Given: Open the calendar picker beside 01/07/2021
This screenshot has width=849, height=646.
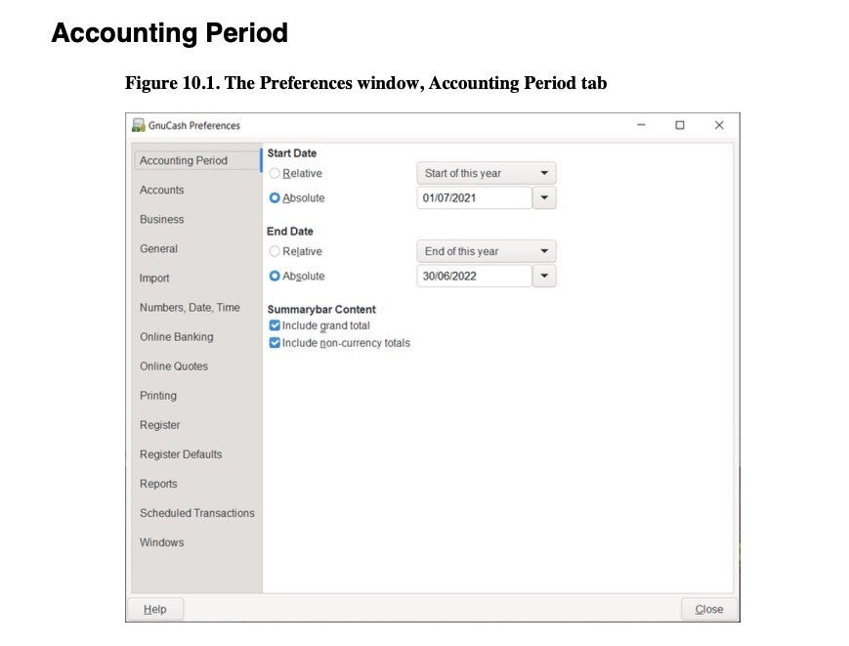Looking at the screenshot, I should (x=544, y=197).
